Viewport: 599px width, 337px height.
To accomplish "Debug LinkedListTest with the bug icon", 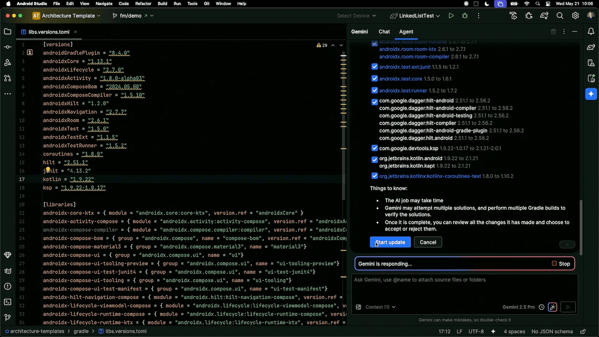I will [x=465, y=15].
